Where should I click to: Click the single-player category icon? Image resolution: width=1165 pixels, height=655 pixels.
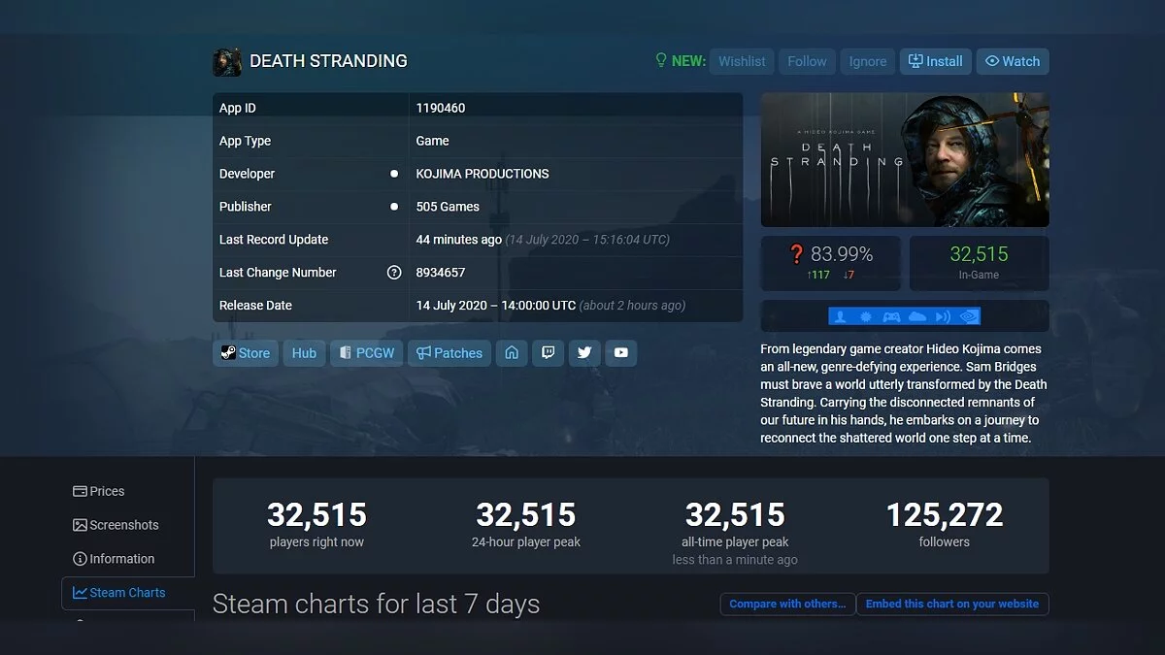(842, 316)
